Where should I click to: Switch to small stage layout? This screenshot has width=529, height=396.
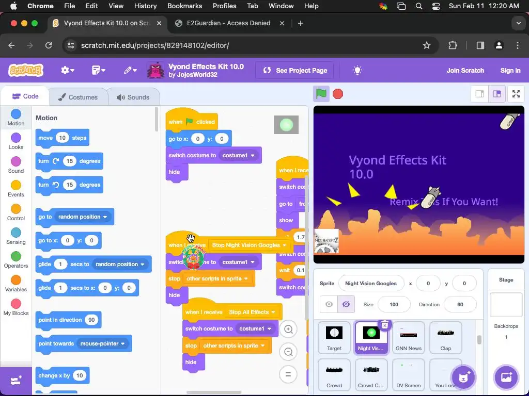(480, 94)
